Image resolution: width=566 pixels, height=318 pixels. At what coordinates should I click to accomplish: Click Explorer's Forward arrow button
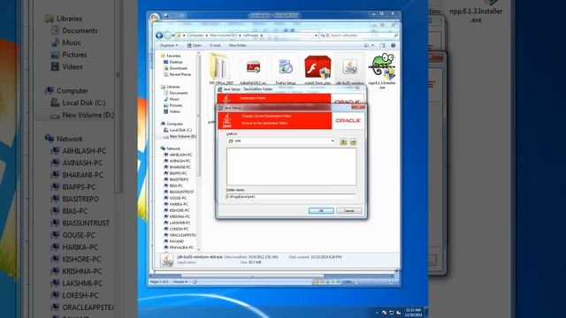[x=167, y=35]
